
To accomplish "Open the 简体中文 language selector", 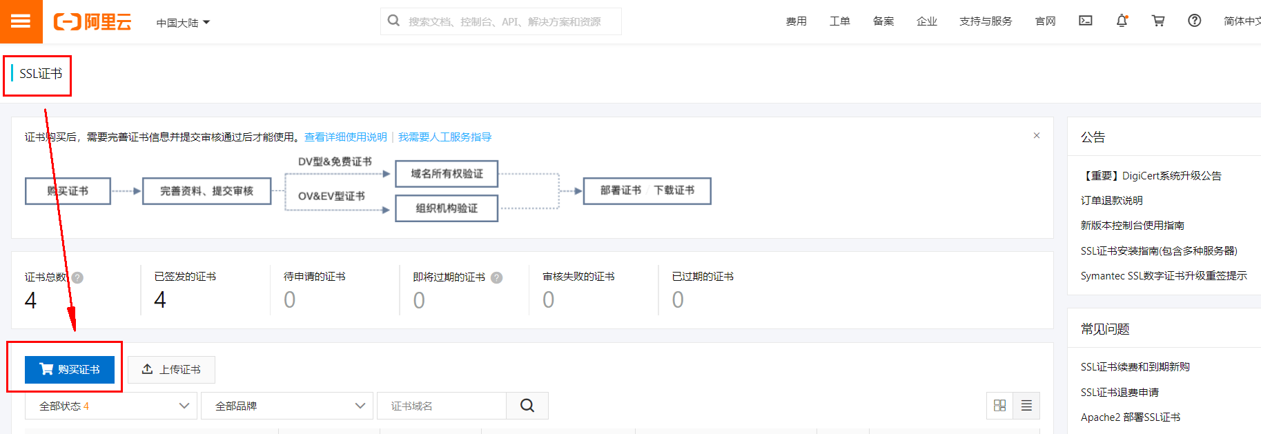I will coord(1242,21).
